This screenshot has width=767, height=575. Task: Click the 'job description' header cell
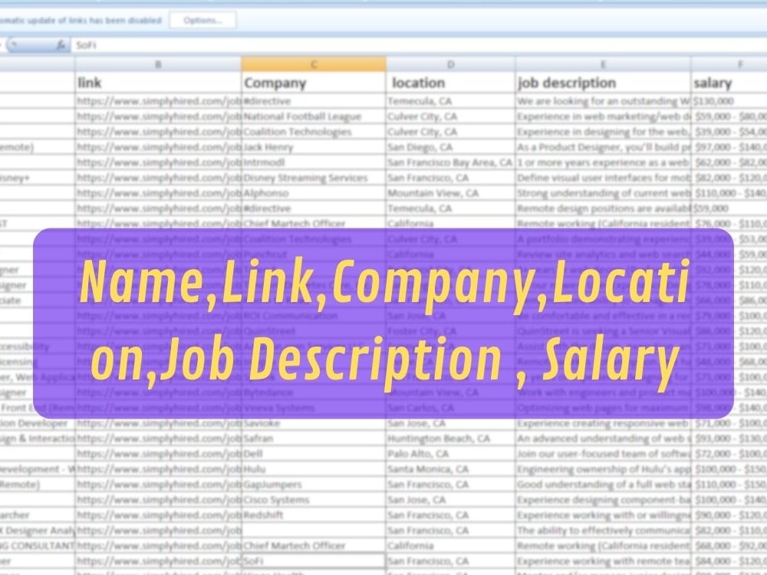click(x=603, y=83)
